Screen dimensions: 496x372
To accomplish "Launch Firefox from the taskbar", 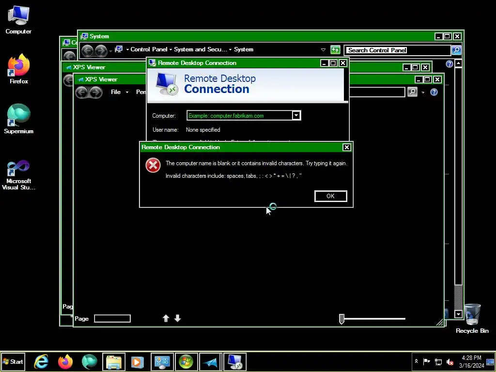I will click(x=65, y=362).
